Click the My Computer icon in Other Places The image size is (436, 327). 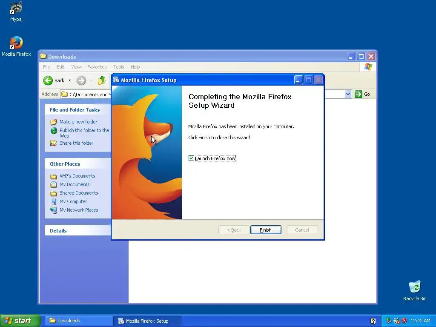click(x=54, y=201)
